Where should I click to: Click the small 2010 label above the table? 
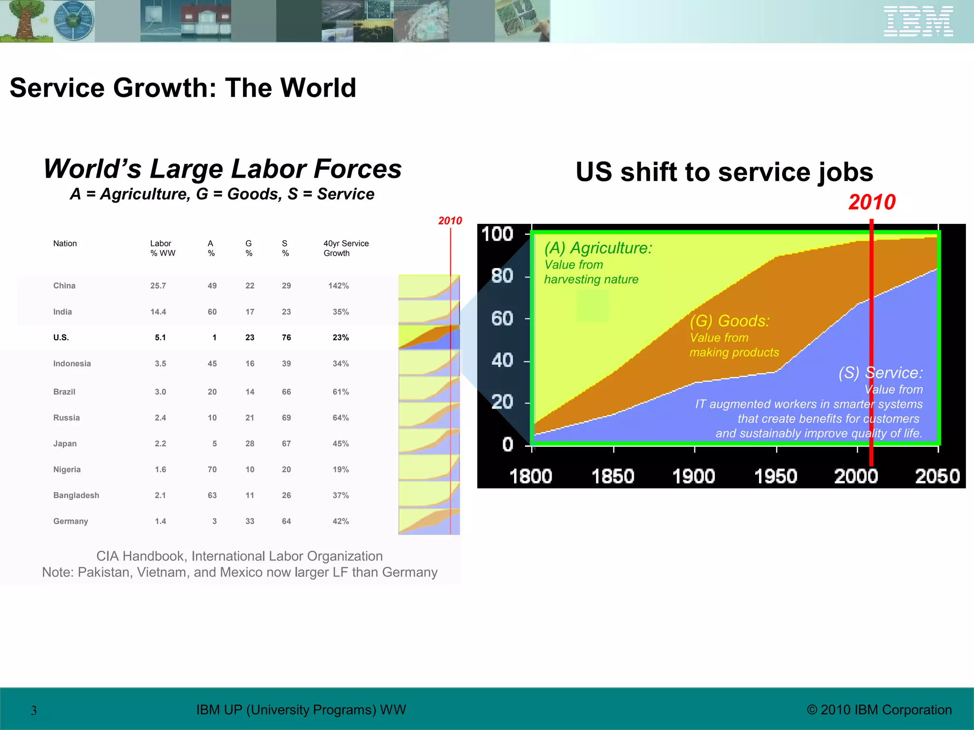(449, 221)
